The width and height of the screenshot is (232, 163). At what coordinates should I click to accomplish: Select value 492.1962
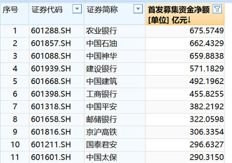[x=207, y=81]
